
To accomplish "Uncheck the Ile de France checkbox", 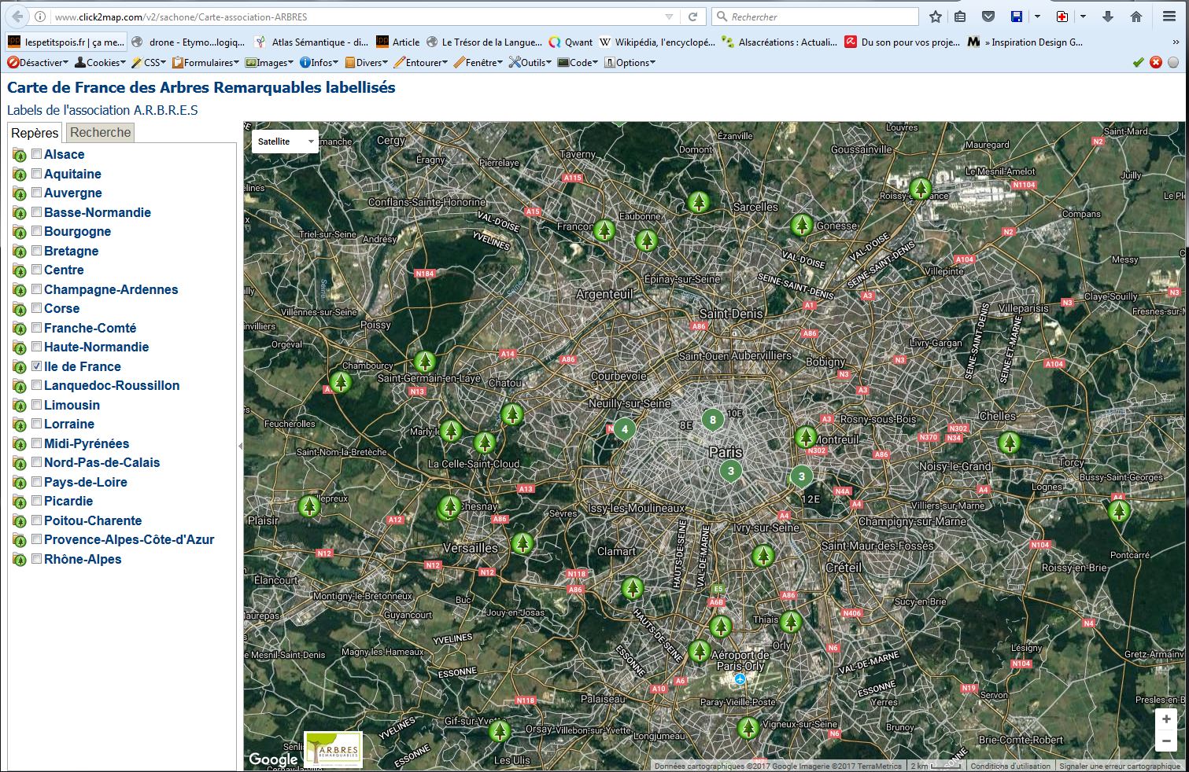I will pyautogui.click(x=36, y=366).
